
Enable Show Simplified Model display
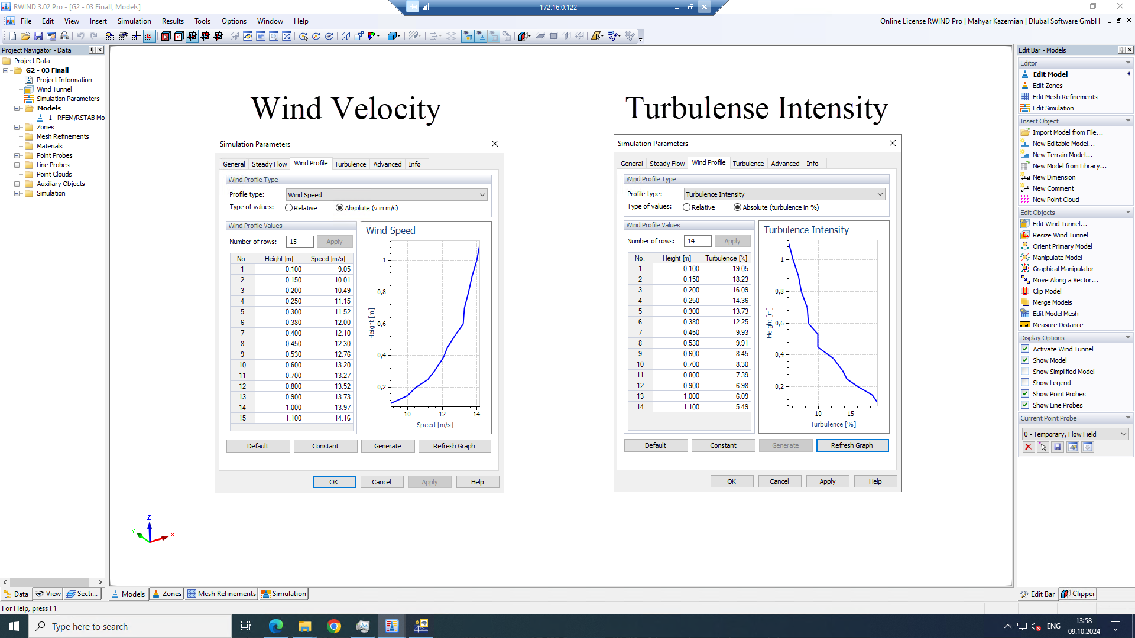(x=1026, y=371)
